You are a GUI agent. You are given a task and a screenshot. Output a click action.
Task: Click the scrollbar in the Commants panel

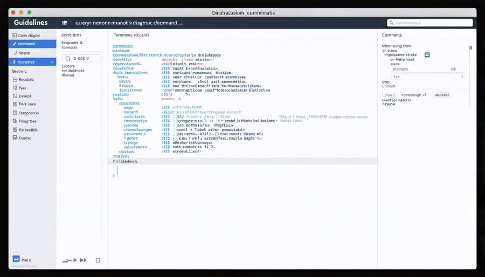coord(470,47)
